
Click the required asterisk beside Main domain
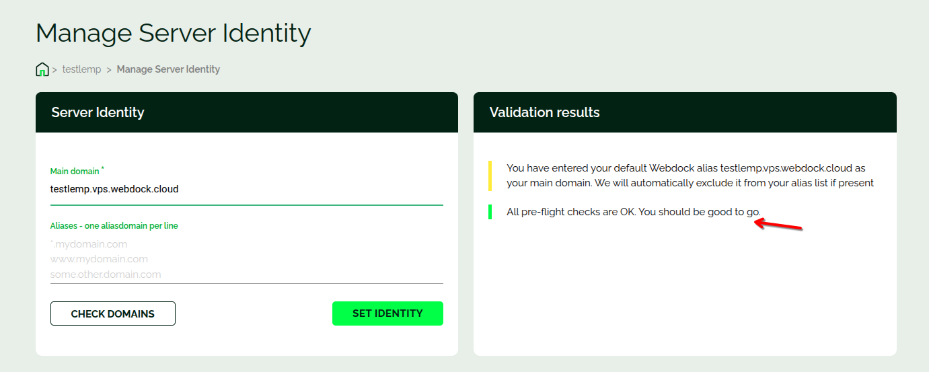pyautogui.click(x=103, y=169)
